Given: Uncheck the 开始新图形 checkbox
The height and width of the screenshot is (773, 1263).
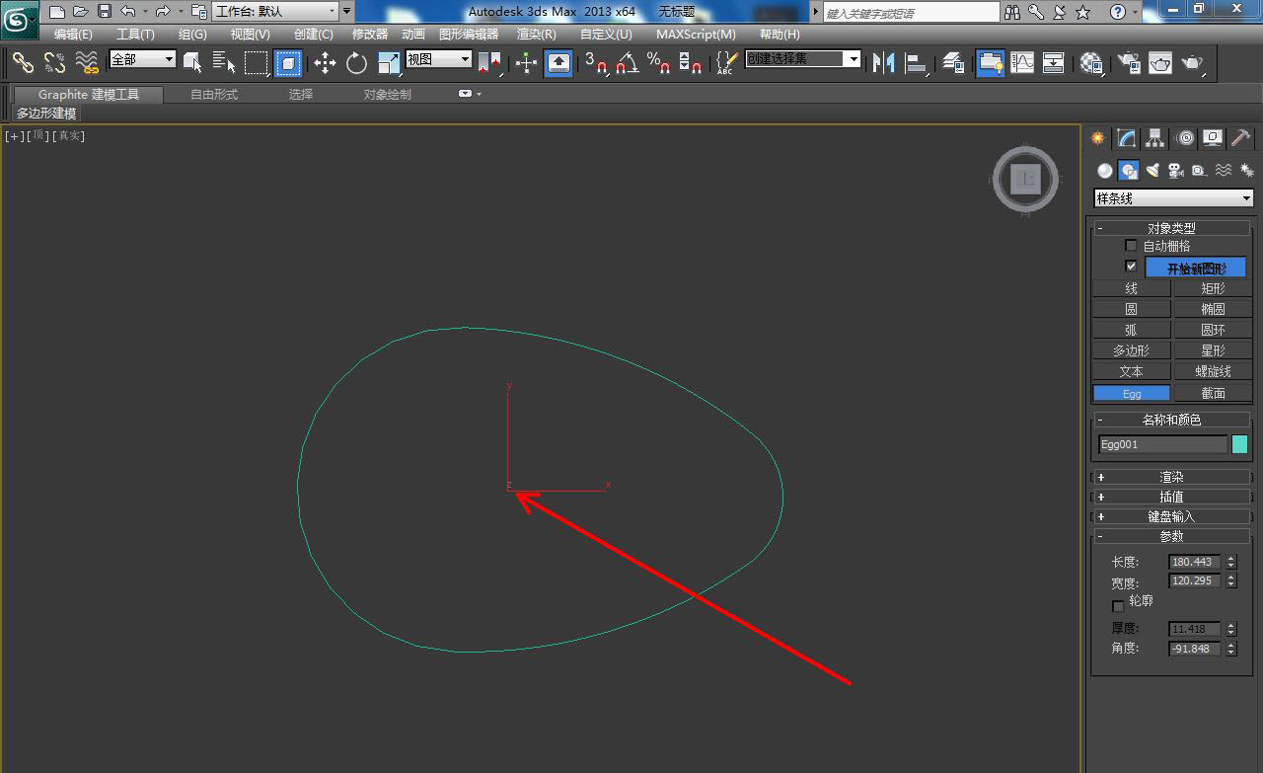Looking at the screenshot, I should click(x=1131, y=268).
